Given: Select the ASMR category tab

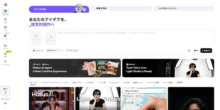Looking at the screenshot, I should tap(180, 83).
